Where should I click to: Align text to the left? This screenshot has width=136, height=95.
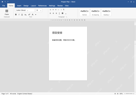tap(50, 13)
